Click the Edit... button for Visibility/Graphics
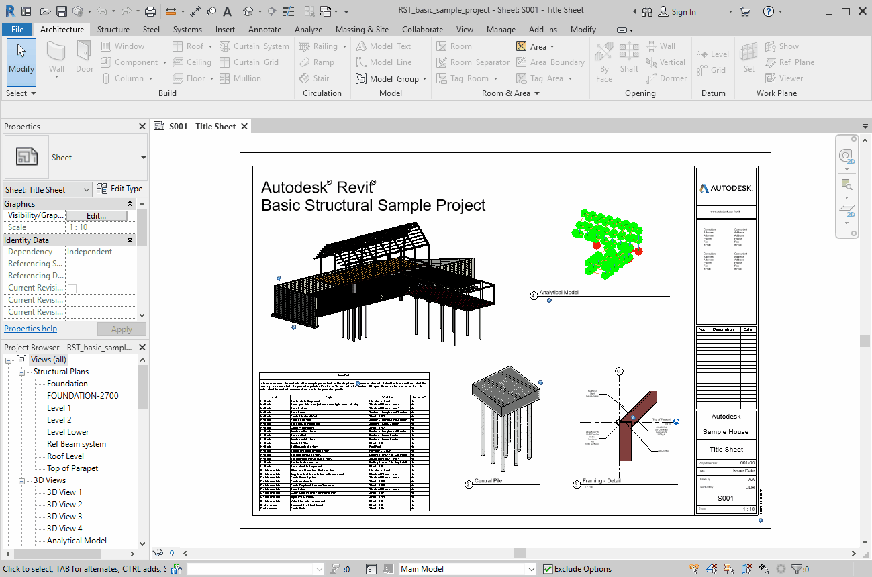 point(97,216)
